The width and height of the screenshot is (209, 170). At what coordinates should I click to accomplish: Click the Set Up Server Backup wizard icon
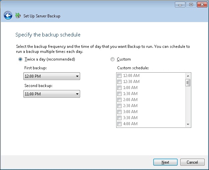click(x=18, y=15)
